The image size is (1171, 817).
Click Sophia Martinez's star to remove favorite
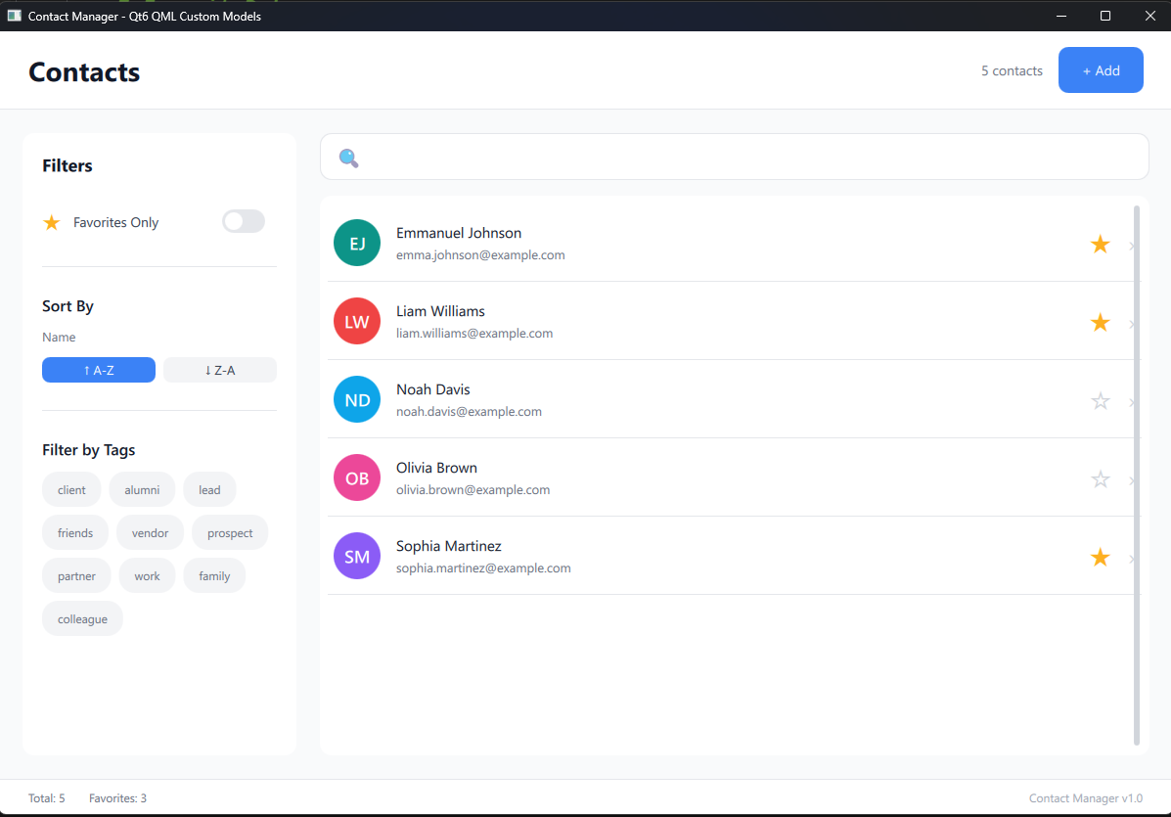coord(1100,557)
